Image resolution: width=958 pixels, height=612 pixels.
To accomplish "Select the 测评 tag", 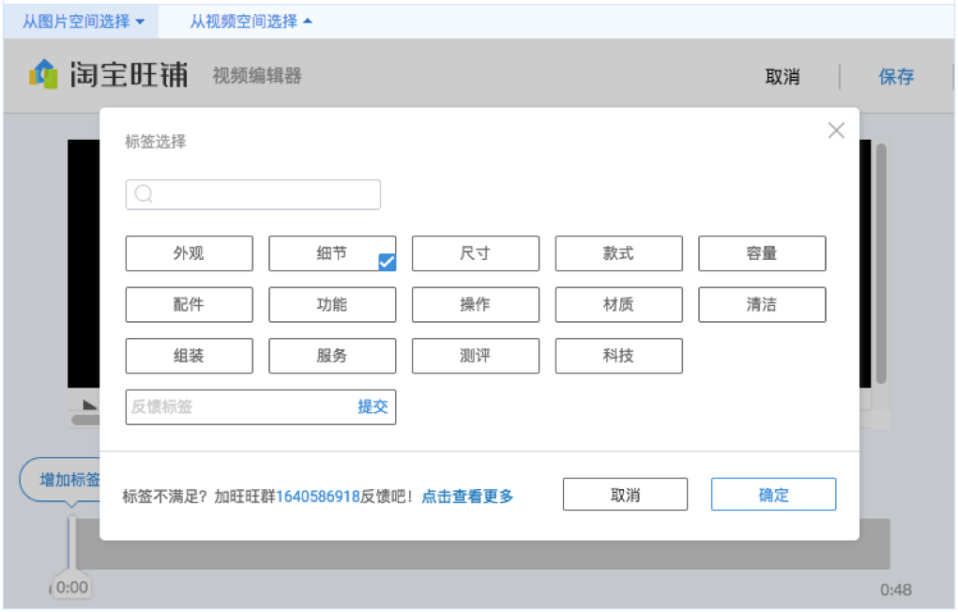I will coord(476,356).
